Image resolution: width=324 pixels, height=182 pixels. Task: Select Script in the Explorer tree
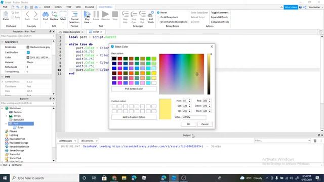click(20, 127)
